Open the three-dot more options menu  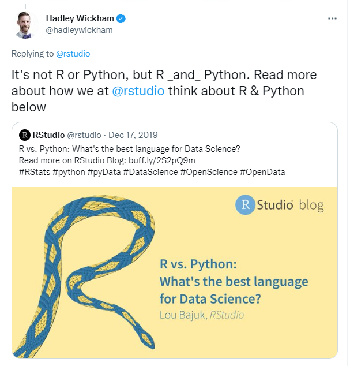pos(332,18)
